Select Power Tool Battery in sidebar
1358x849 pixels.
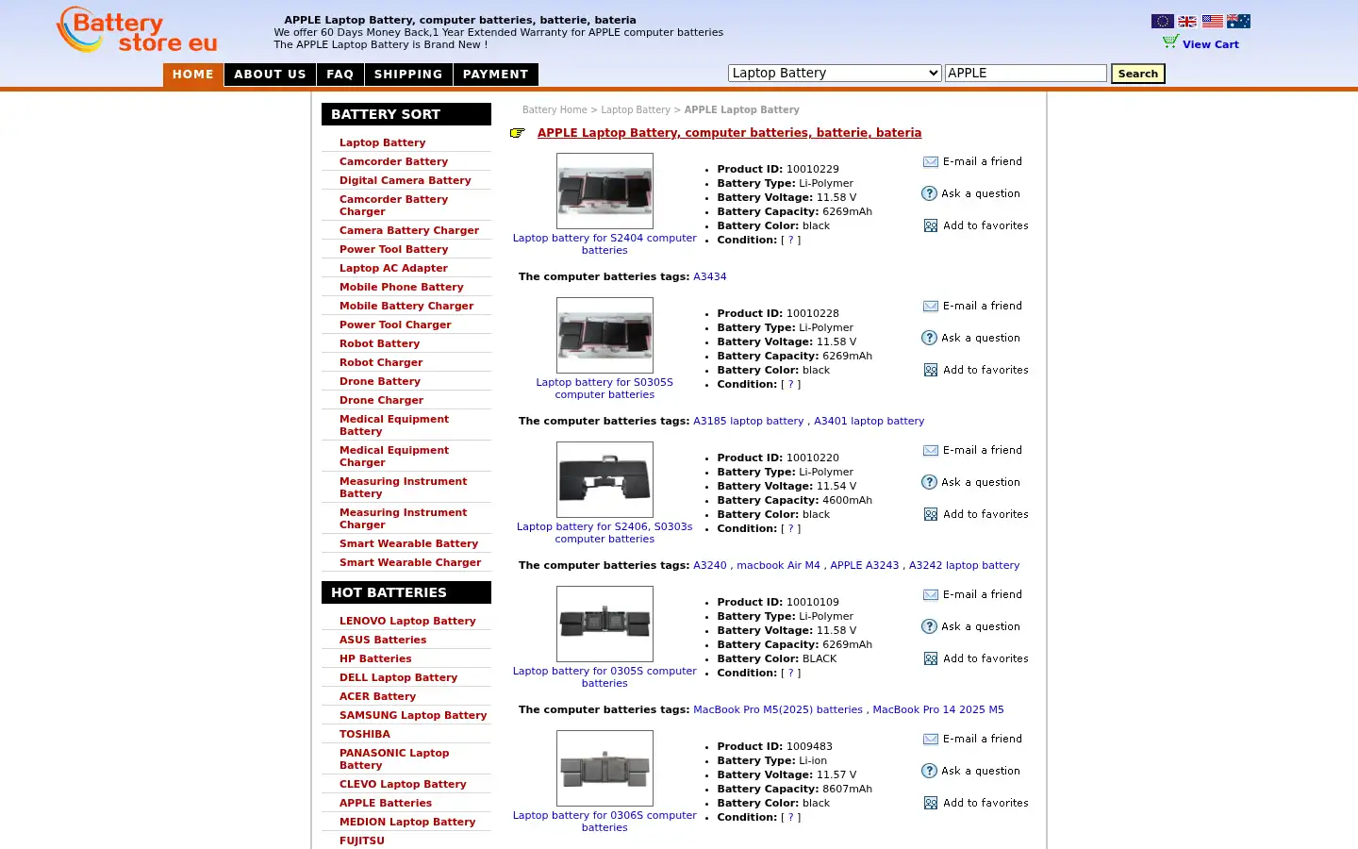393,250
